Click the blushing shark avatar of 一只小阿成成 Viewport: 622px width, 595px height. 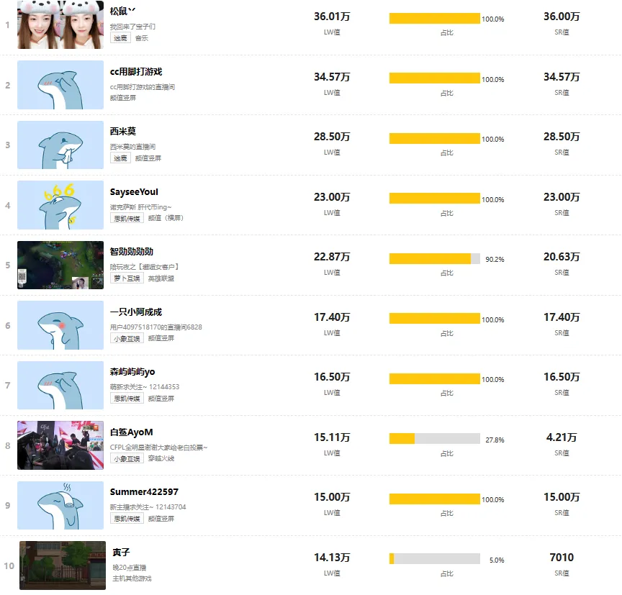point(60,325)
